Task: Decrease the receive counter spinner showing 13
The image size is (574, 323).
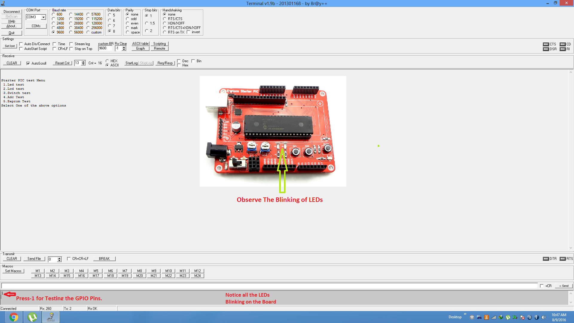Action: tap(83, 64)
